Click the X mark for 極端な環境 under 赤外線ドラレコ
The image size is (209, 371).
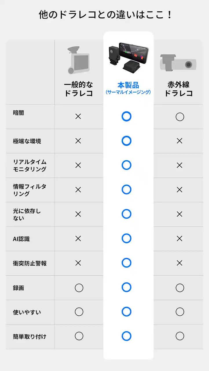[x=179, y=141]
